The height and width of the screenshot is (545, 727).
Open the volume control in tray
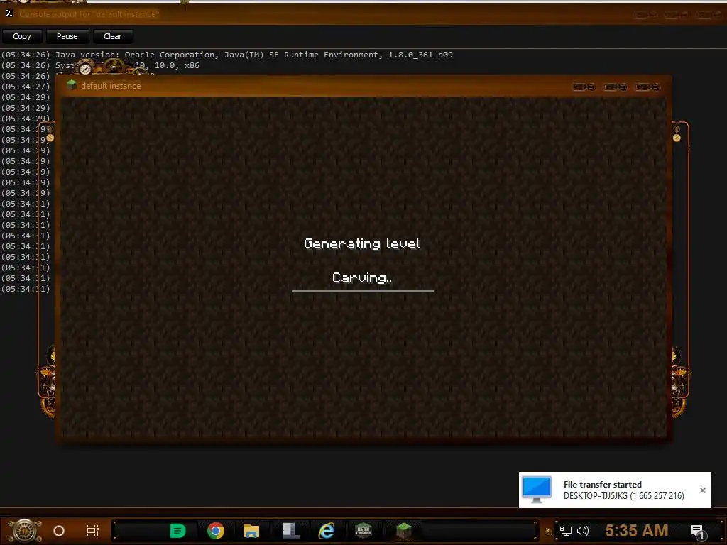click(583, 531)
